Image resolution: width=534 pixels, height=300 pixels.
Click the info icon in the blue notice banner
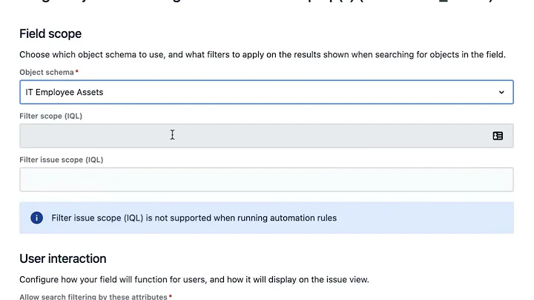(x=37, y=218)
